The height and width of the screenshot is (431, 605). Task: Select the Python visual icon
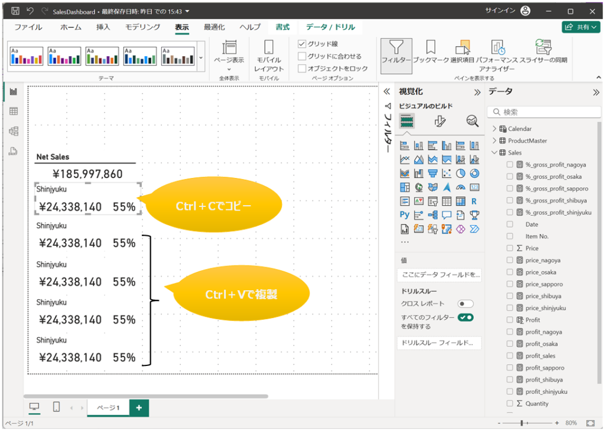[x=405, y=215]
